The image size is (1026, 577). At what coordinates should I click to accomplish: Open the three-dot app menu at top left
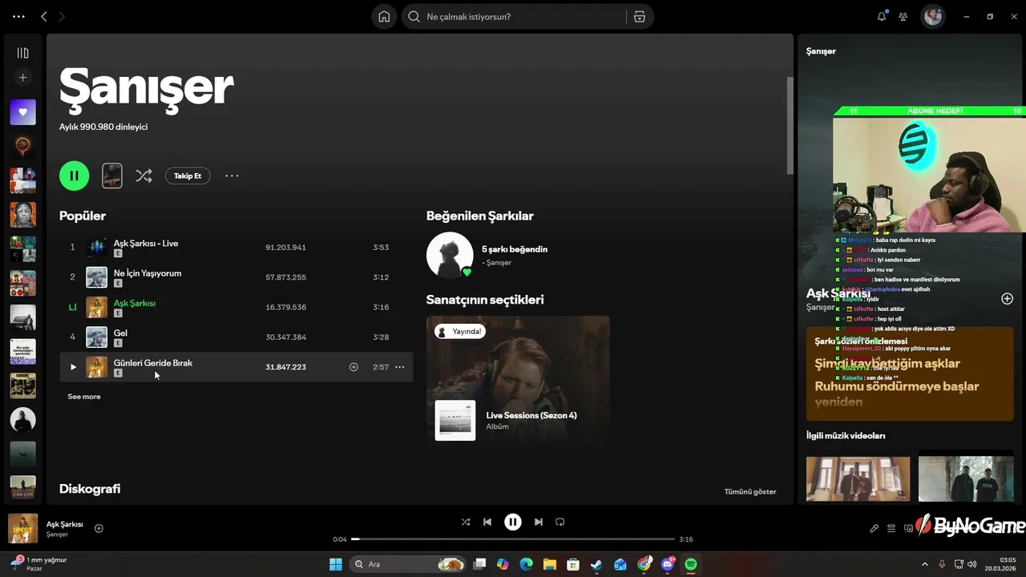coord(18,17)
